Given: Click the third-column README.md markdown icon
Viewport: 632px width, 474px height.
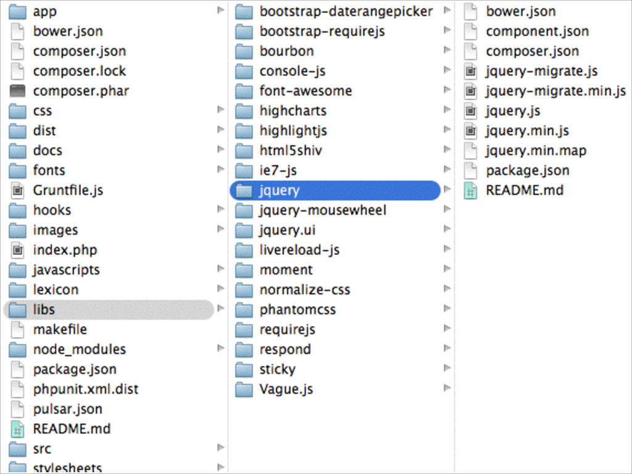Looking at the screenshot, I should coord(470,190).
